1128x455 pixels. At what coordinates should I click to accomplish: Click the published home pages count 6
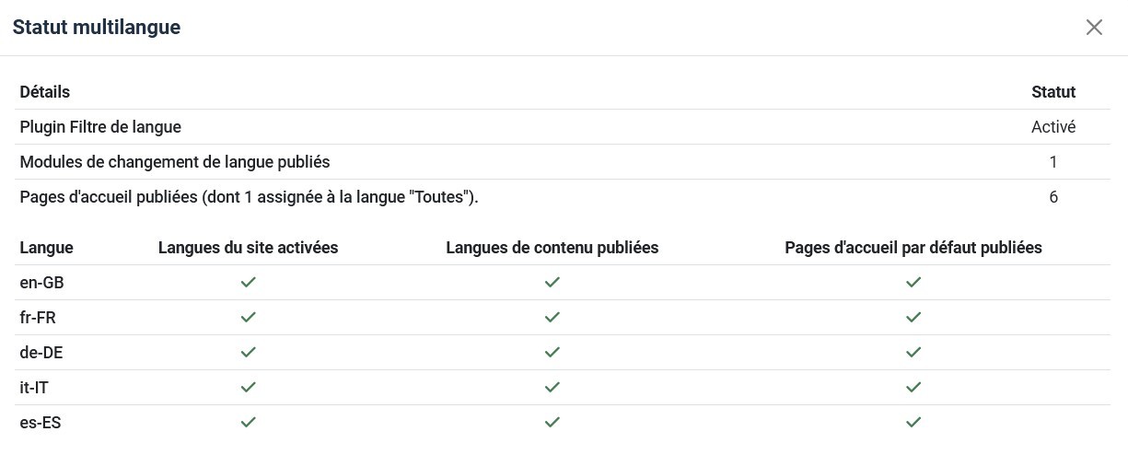[1053, 197]
